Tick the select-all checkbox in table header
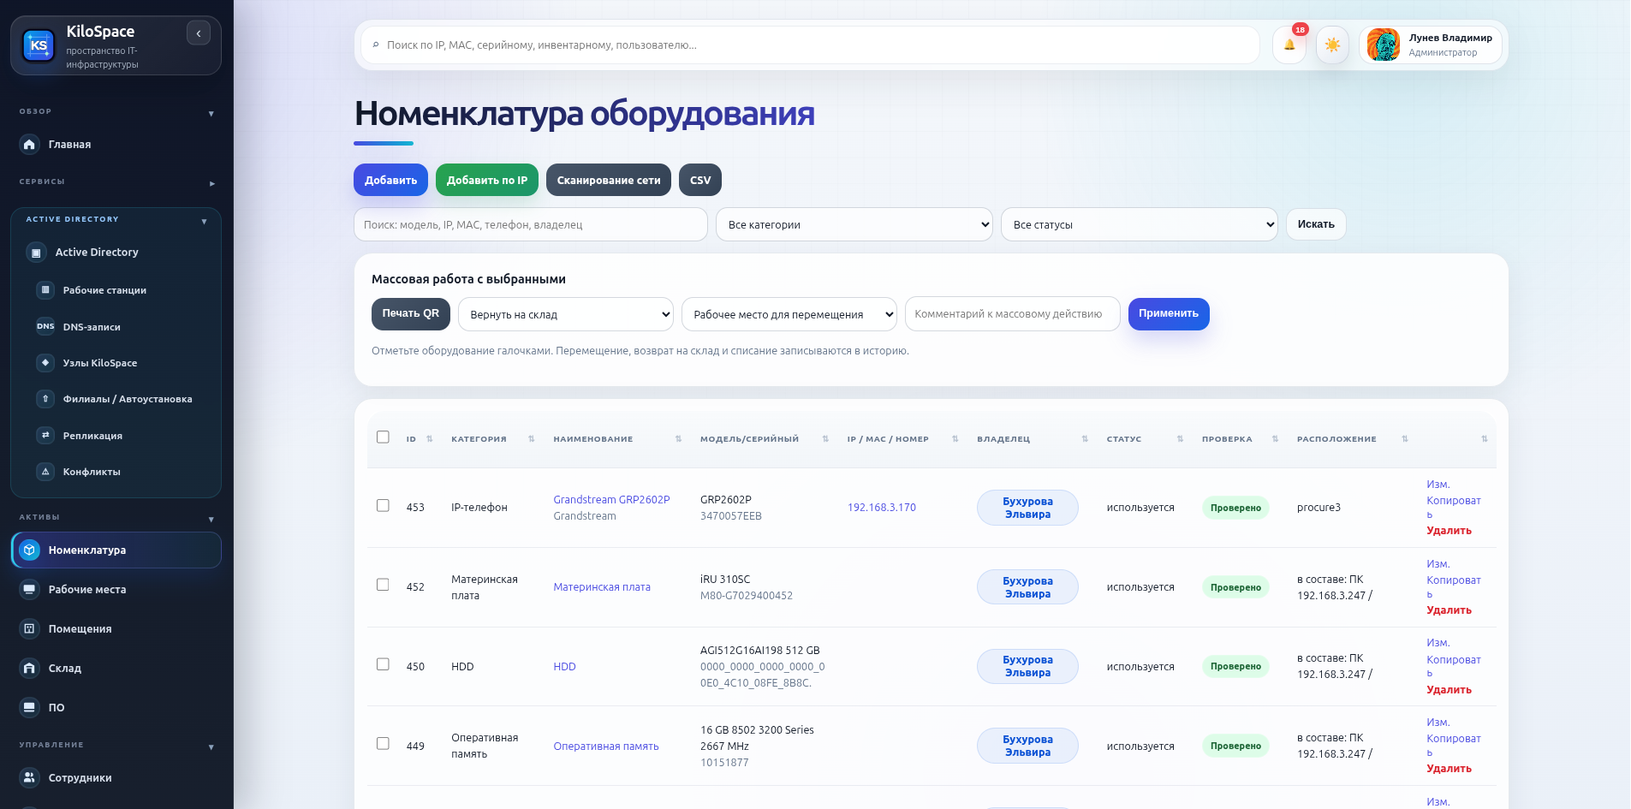This screenshot has width=1631, height=809. 383,437
